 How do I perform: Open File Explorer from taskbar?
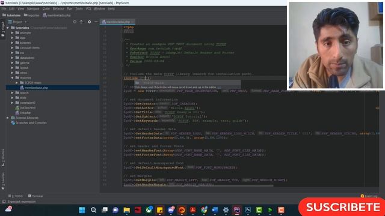tap(127, 210)
